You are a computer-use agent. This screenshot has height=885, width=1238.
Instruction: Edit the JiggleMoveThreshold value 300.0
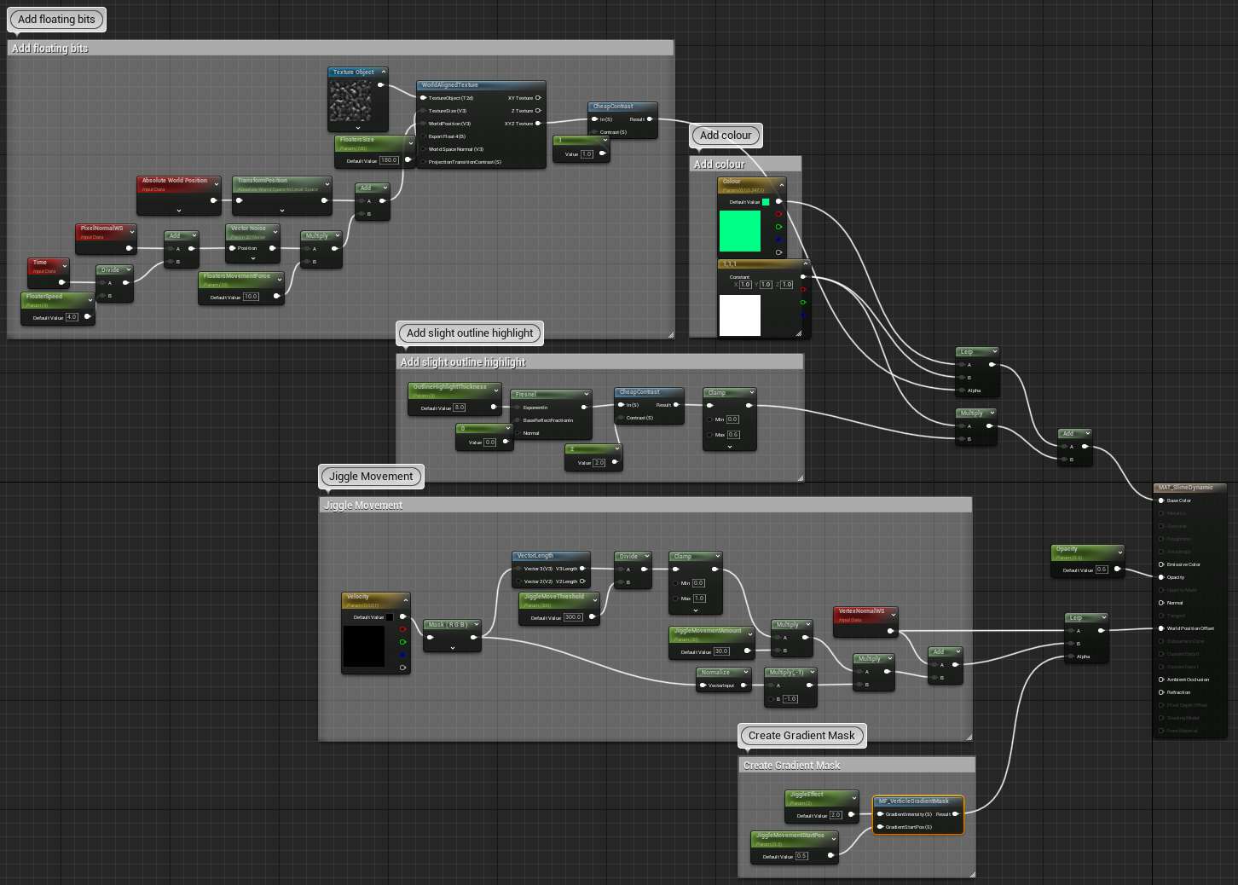click(573, 617)
